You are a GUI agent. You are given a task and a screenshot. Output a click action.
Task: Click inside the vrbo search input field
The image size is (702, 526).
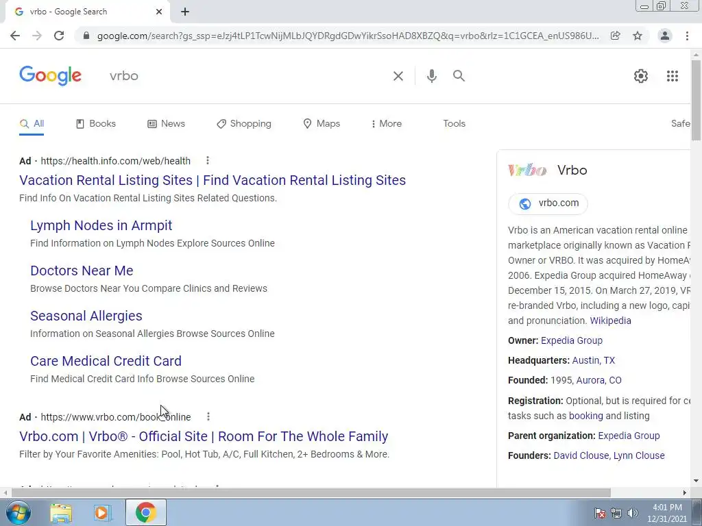[246, 76]
